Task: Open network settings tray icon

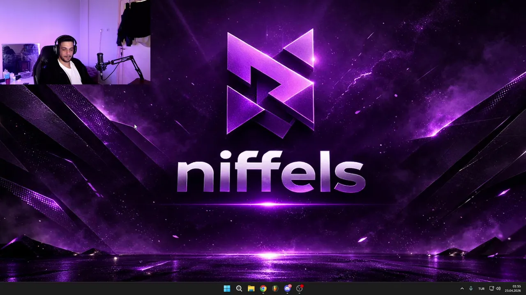Action: [491, 288]
